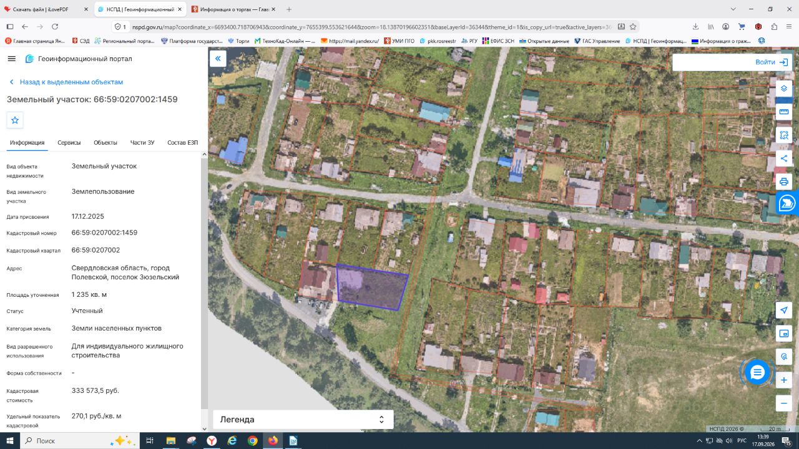The width and height of the screenshot is (799, 449).
Task: Center map on my location arrow
Action: [784, 310]
